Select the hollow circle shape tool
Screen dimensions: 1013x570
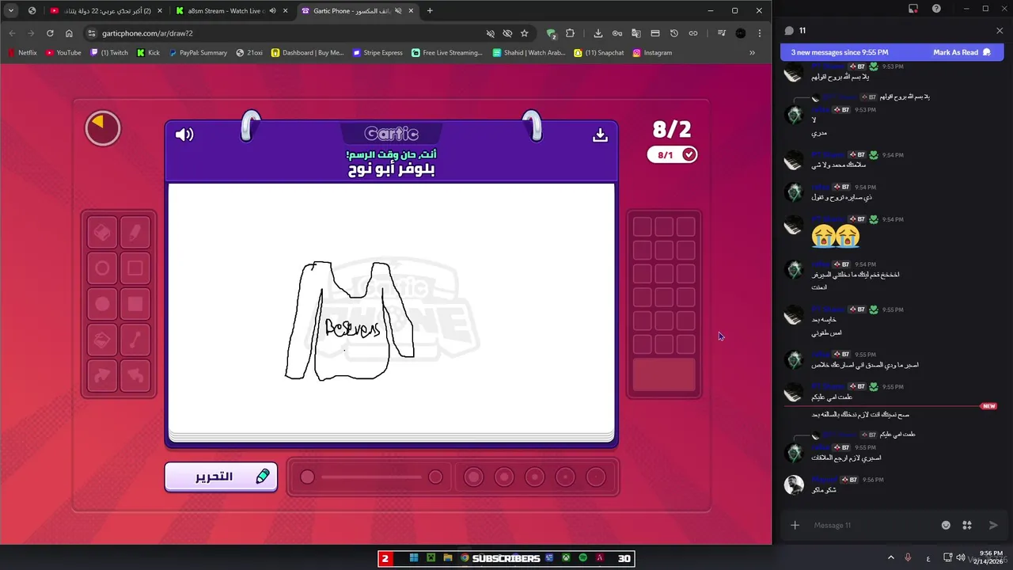click(x=102, y=268)
